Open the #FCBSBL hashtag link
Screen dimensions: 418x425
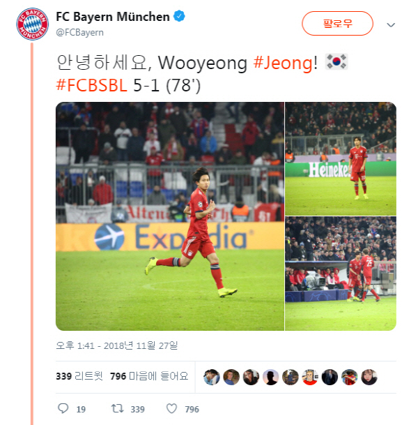click(91, 85)
